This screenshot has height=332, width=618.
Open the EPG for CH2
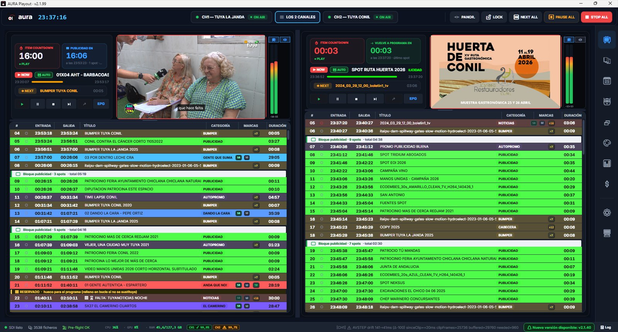click(413, 99)
